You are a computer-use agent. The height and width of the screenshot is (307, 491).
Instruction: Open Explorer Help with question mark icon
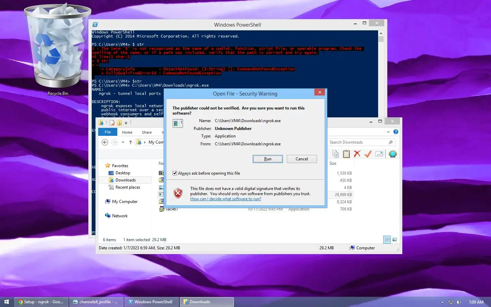coord(396,132)
